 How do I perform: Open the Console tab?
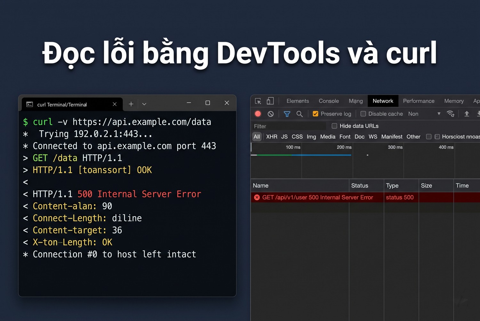pyautogui.click(x=329, y=101)
